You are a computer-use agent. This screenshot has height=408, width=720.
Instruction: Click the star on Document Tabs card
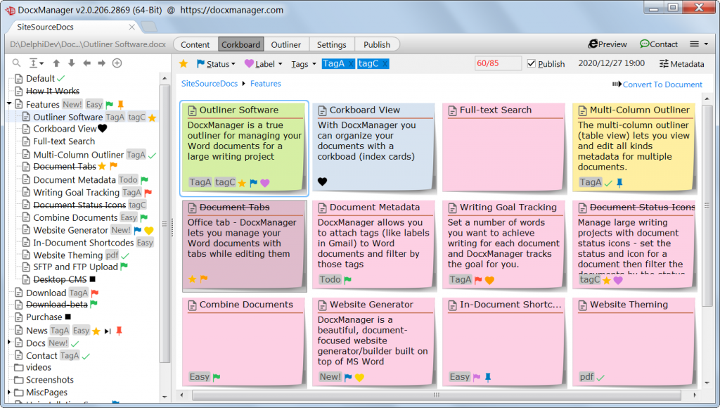coord(192,279)
